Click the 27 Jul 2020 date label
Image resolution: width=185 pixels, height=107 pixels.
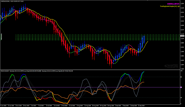[65, 106]
